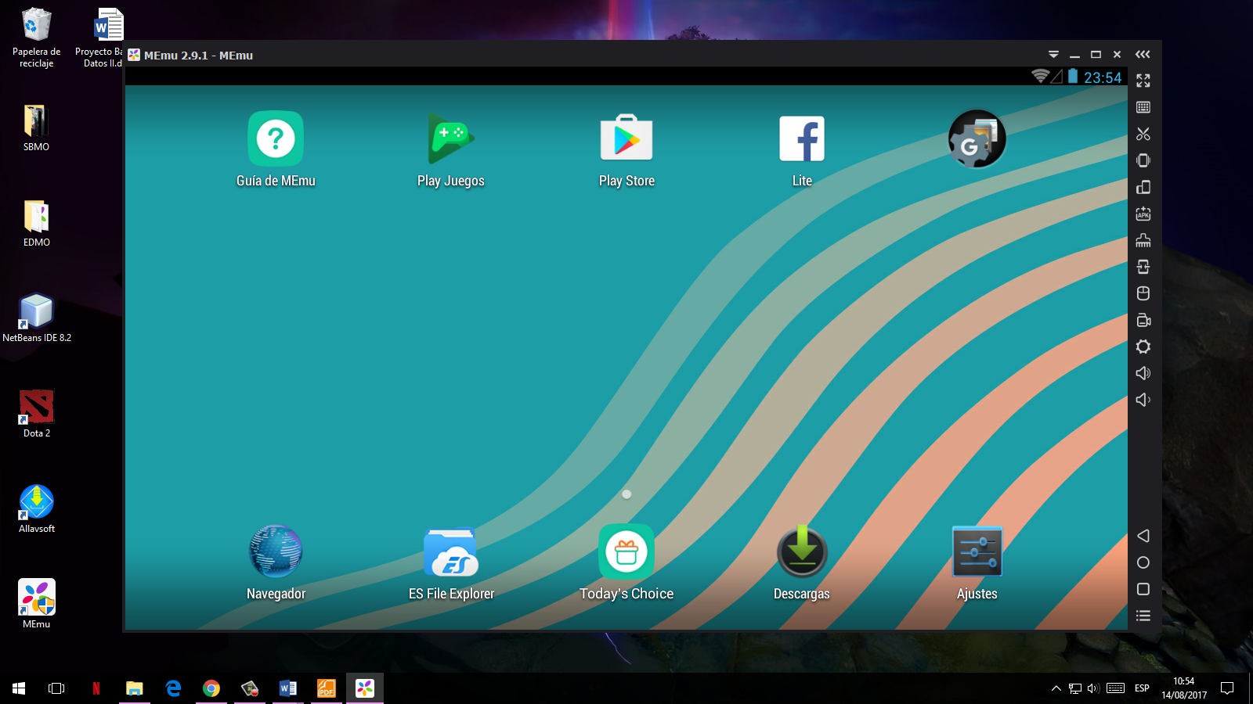The width and height of the screenshot is (1253, 704).
Task: Open the MEmu sidebar list menu icon
Action: [1143, 616]
